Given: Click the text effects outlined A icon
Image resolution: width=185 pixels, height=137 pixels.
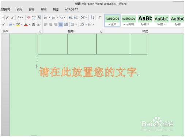Looking at the screenshot, I should [x=11, y=24].
